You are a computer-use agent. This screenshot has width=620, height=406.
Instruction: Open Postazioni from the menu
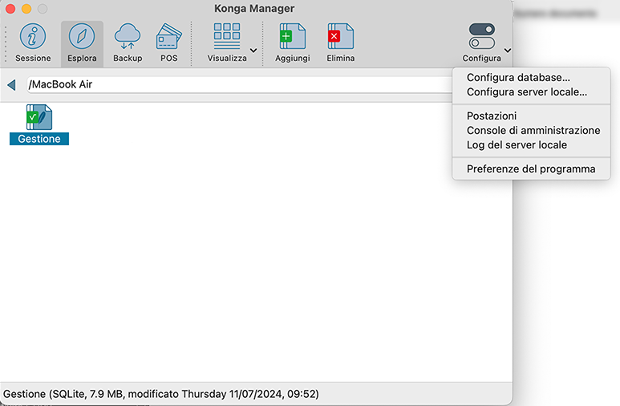click(492, 116)
